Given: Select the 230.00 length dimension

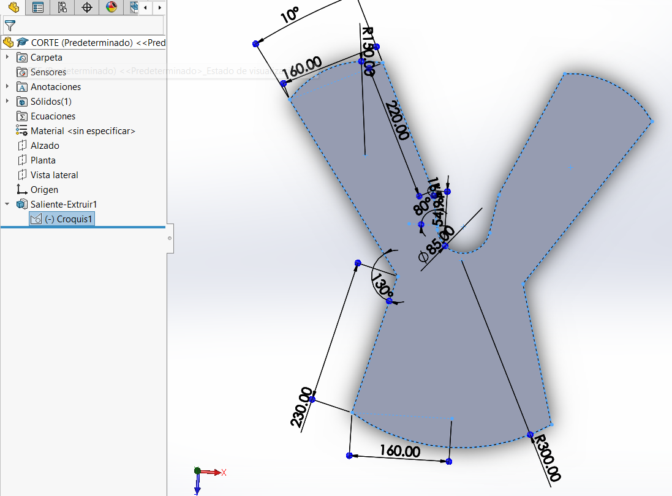Looking at the screenshot, I should tap(302, 407).
